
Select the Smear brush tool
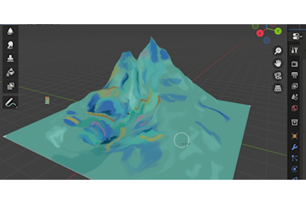pos(10,45)
